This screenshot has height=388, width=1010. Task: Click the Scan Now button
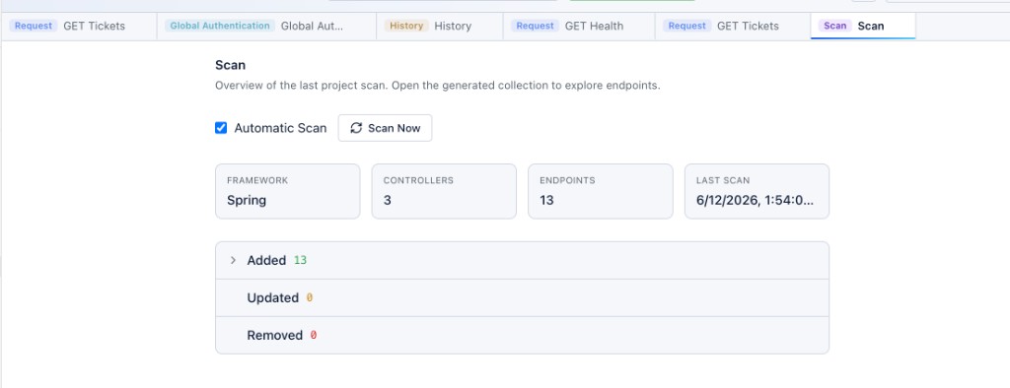pos(386,128)
